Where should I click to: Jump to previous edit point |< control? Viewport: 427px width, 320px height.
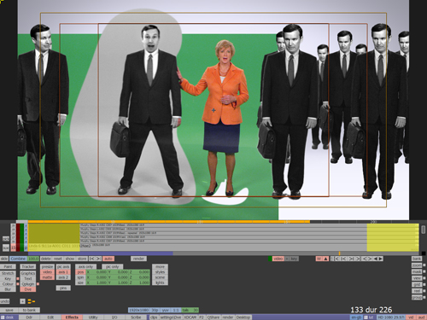[x=343, y=259]
